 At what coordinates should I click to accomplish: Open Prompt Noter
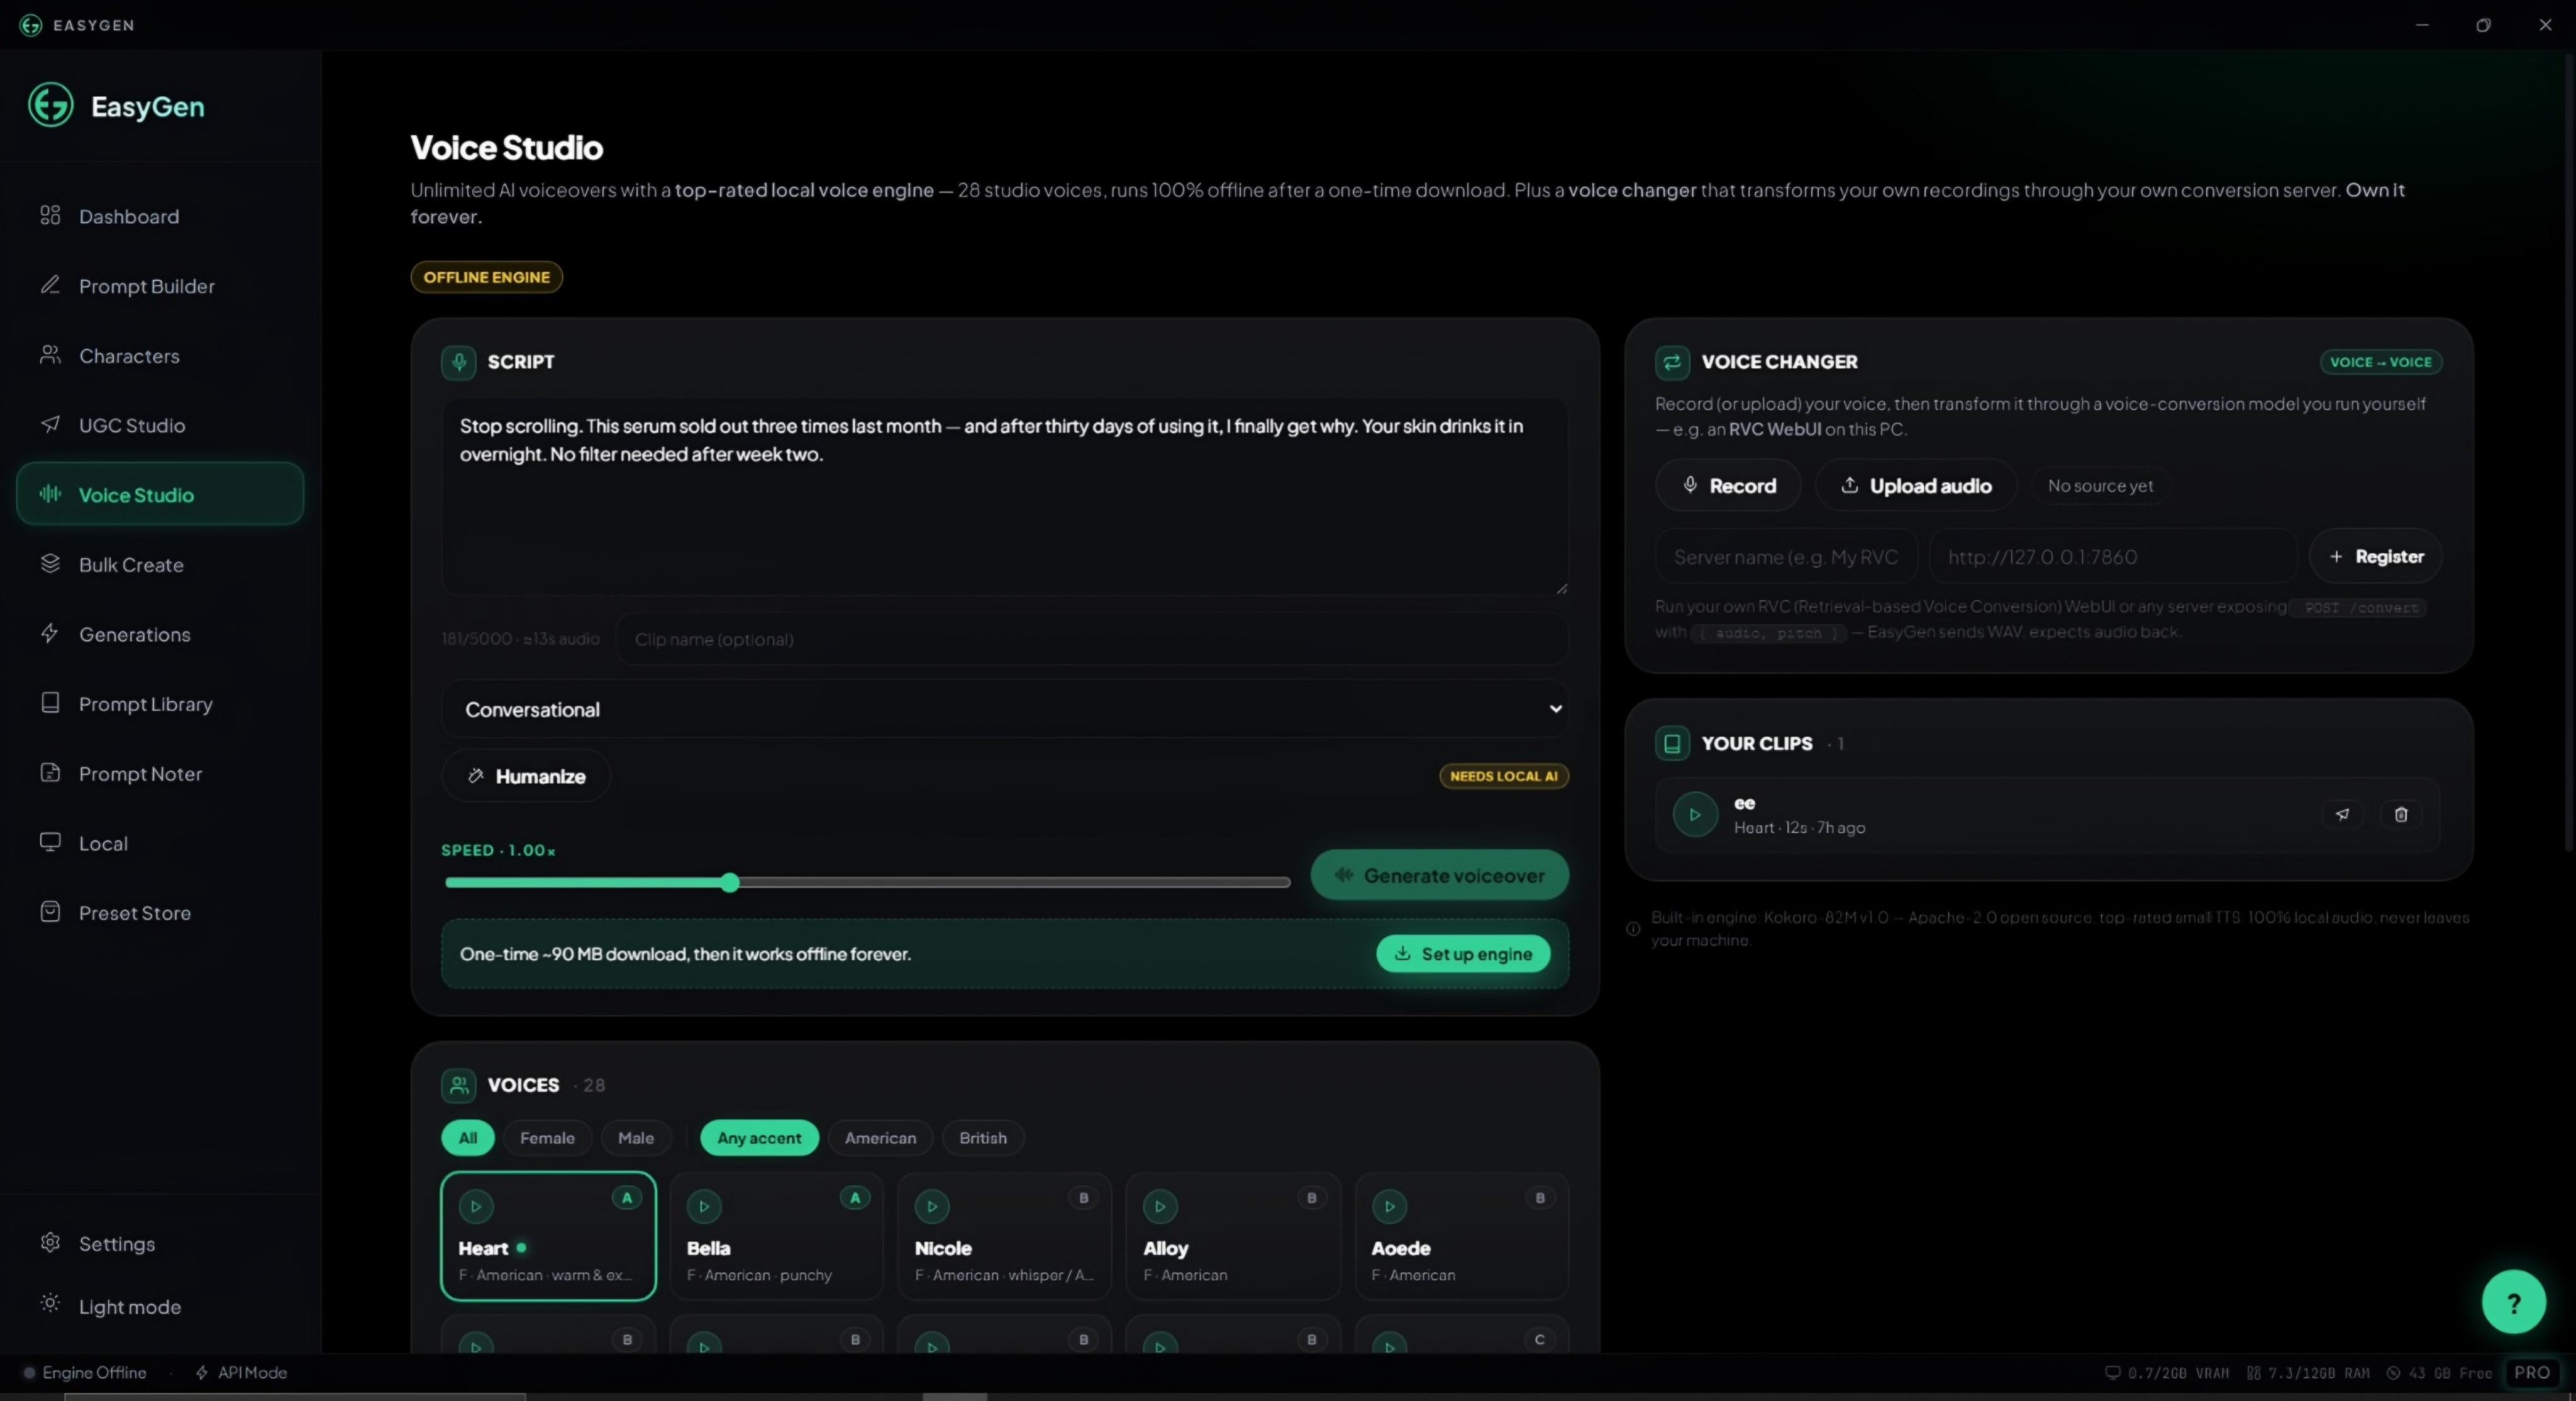click(160, 774)
